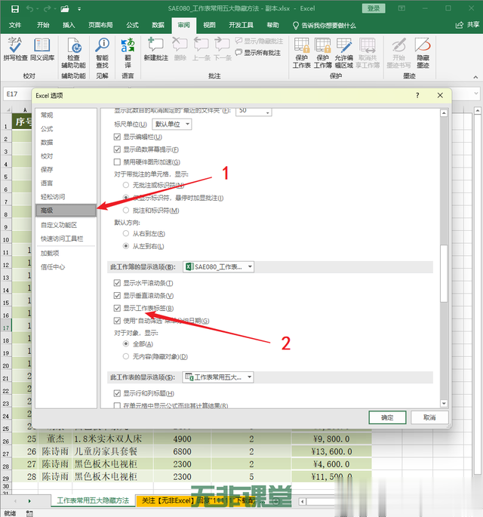The height and width of the screenshot is (517, 483).
Task: Click 允许编辑区域 allow edit ranges icon
Action: [344, 53]
